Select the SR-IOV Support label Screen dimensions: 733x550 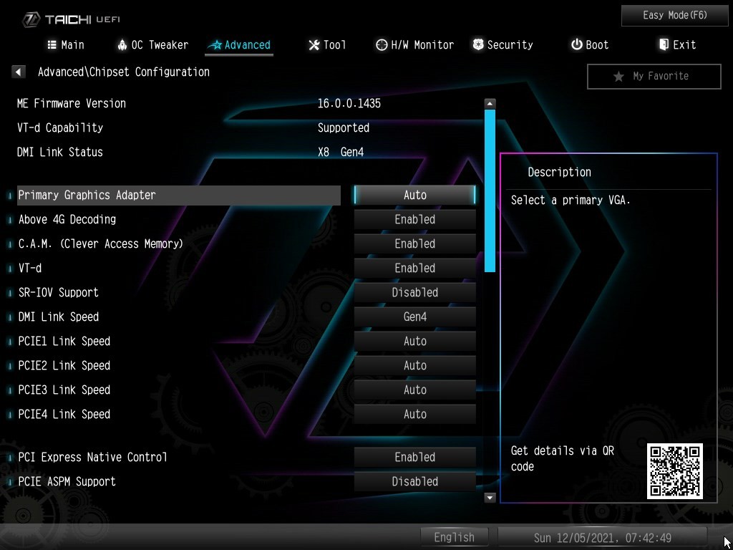59,292
